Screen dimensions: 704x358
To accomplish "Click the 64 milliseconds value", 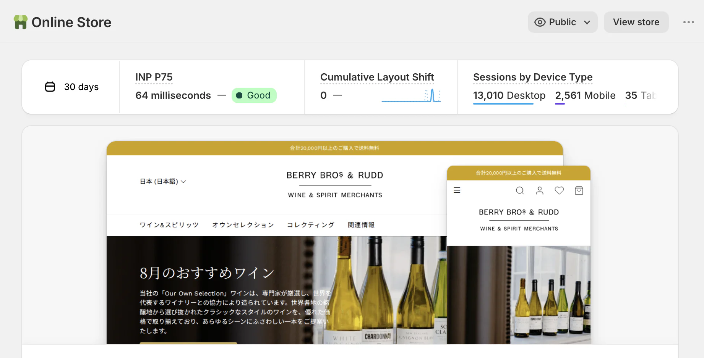I will click(x=173, y=95).
